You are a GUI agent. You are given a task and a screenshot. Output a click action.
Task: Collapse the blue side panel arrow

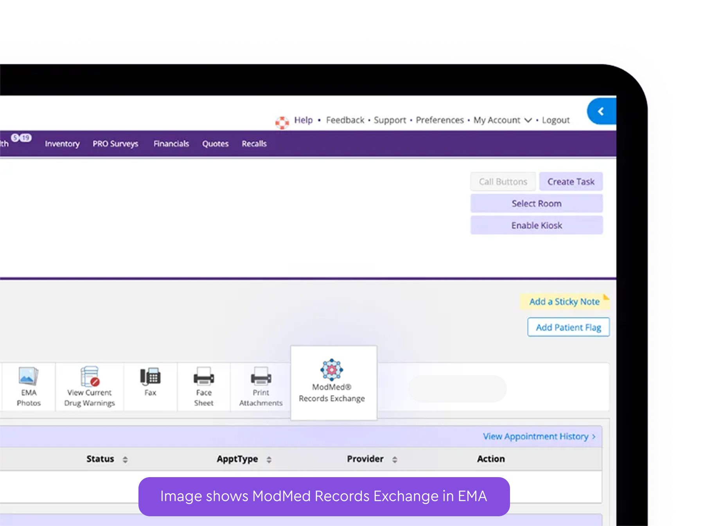pos(602,111)
